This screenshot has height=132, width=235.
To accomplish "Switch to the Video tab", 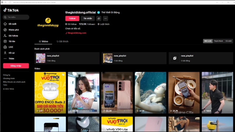I will (43, 41).
